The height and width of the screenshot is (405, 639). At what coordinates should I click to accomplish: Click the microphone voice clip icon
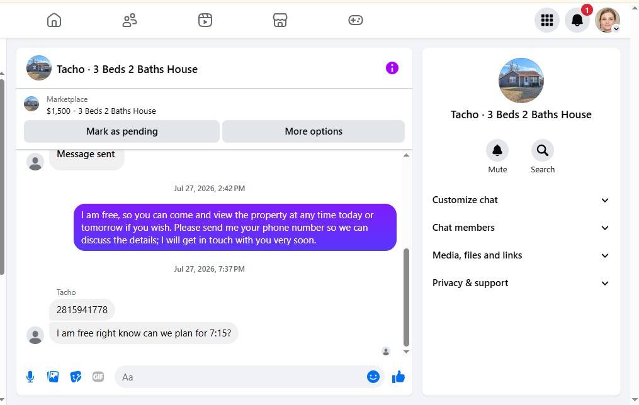pos(30,377)
